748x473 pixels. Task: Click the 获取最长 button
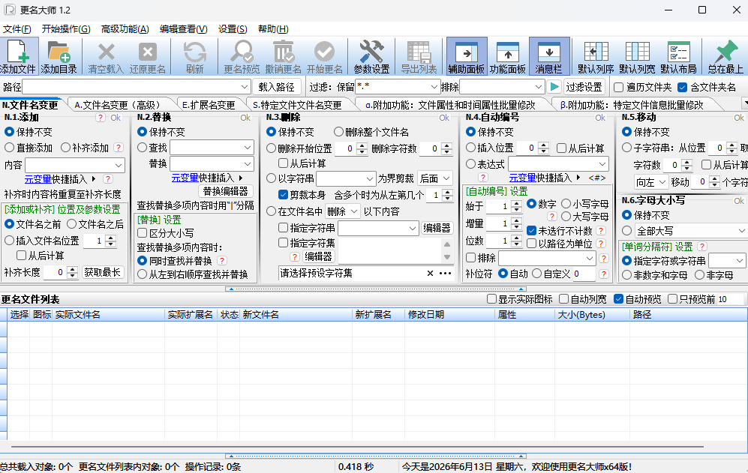click(x=102, y=272)
